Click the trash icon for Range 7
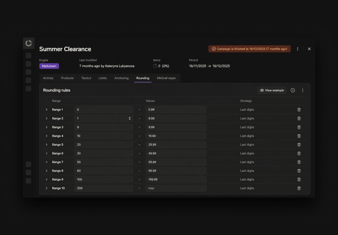338x235 pixels. pyautogui.click(x=299, y=162)
